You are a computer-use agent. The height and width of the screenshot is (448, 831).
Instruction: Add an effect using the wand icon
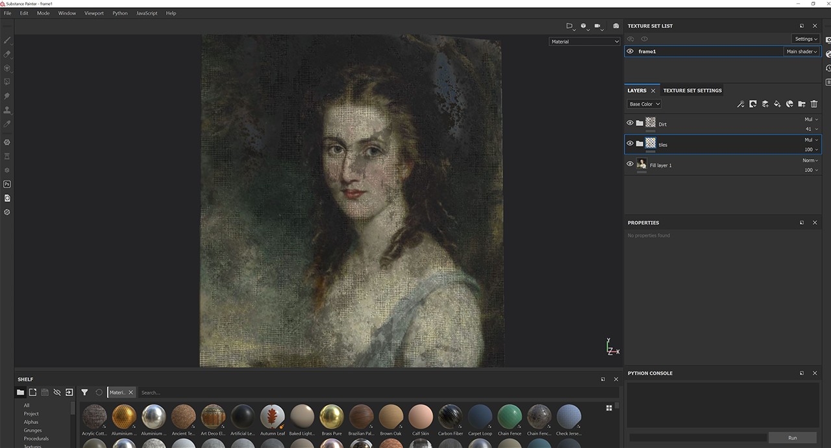tap(741, 104)
